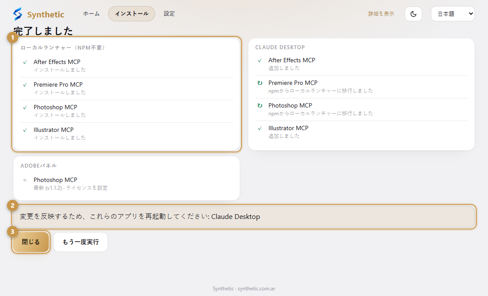The image size is (488, 296).
Task: Click 'インストールしました' under After Effects MCP
Action: click(x=60, y=70)
